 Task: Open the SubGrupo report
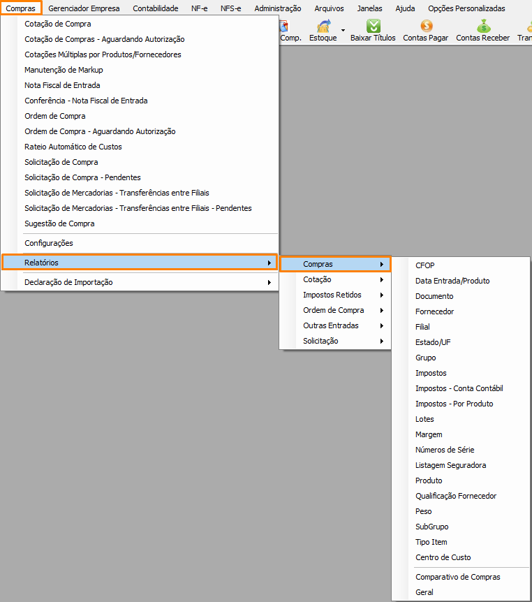[x=461, y=527]
